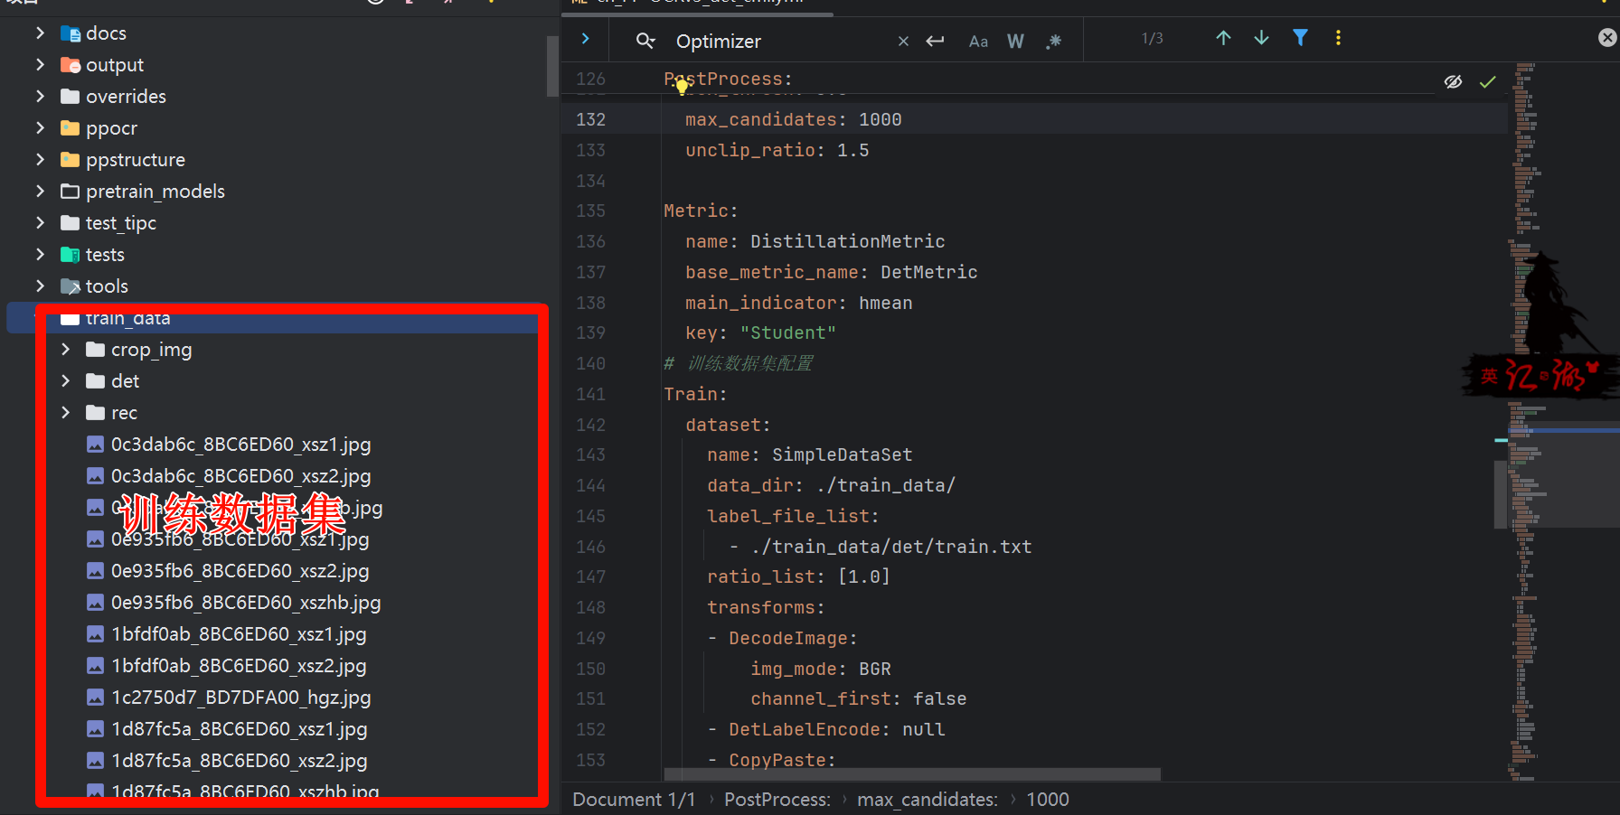This screenshot has width=1620, height=815.
Task: Expand the crop_img subfolder
Action: [65, 350]
